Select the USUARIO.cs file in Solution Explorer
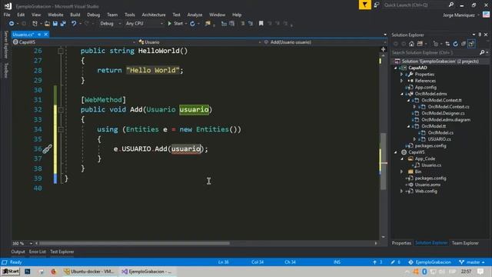The width and height of the screenshot is (492, 277). point(439,139)
